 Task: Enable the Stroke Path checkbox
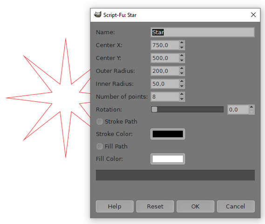point(100,121)
